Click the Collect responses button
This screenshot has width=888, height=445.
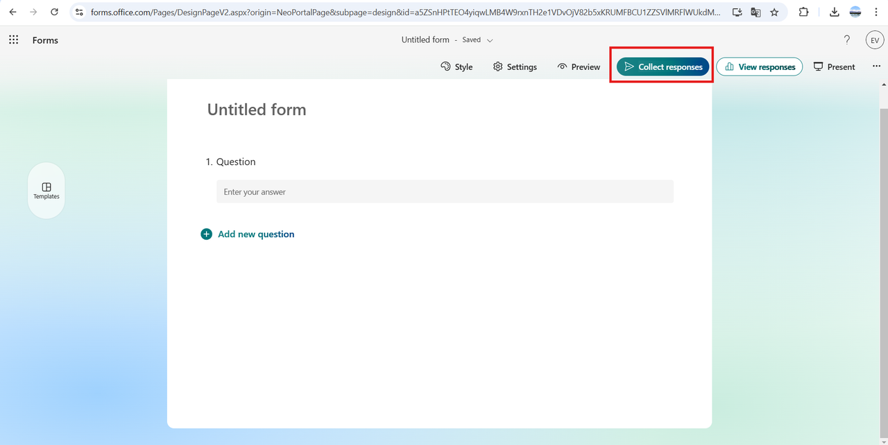coord(663,67)
